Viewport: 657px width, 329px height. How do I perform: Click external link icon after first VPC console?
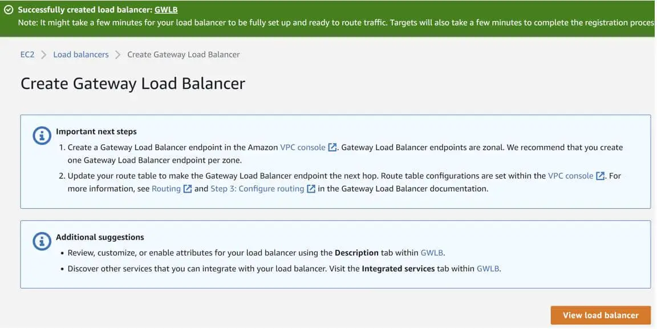(x=332, y=148)
